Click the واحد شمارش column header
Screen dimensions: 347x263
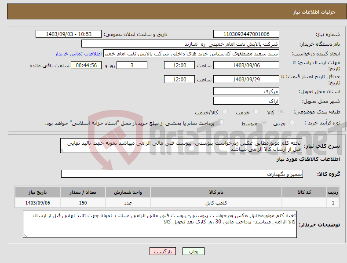pos(128,192)
